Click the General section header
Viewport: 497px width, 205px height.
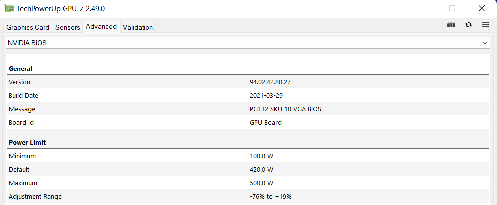(20, 68)
